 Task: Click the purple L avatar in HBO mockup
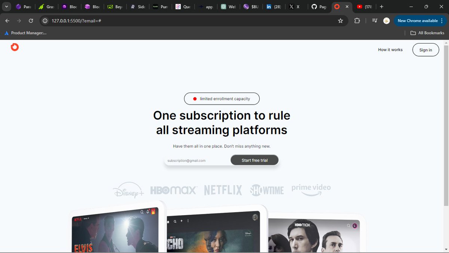(355, 226)
